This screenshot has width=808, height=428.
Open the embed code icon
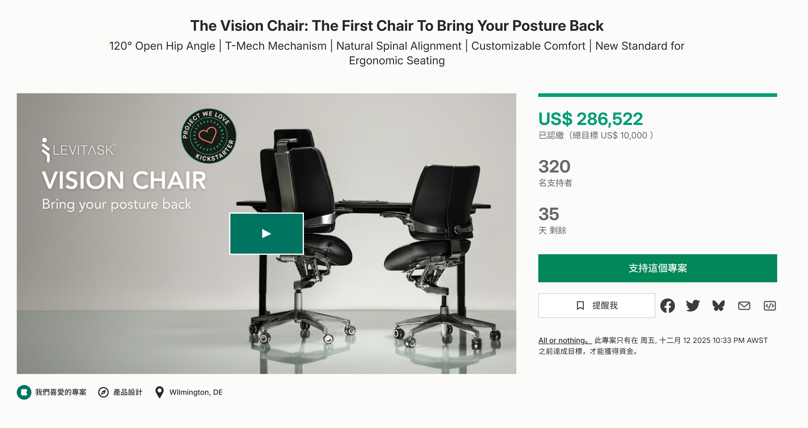[x=770, y=305]
